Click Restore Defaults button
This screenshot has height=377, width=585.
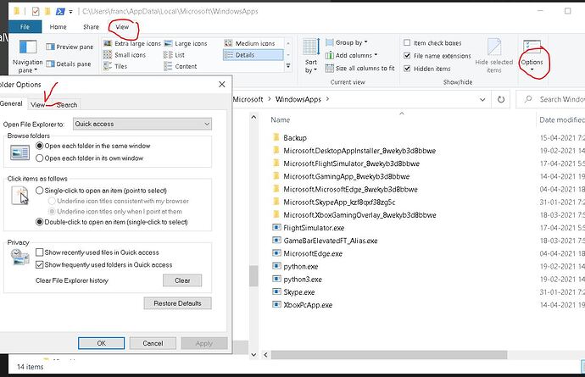[x=177, y=303]
